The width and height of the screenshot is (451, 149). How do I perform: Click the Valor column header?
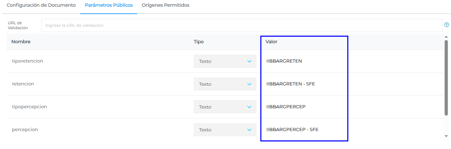click(271, 42)
